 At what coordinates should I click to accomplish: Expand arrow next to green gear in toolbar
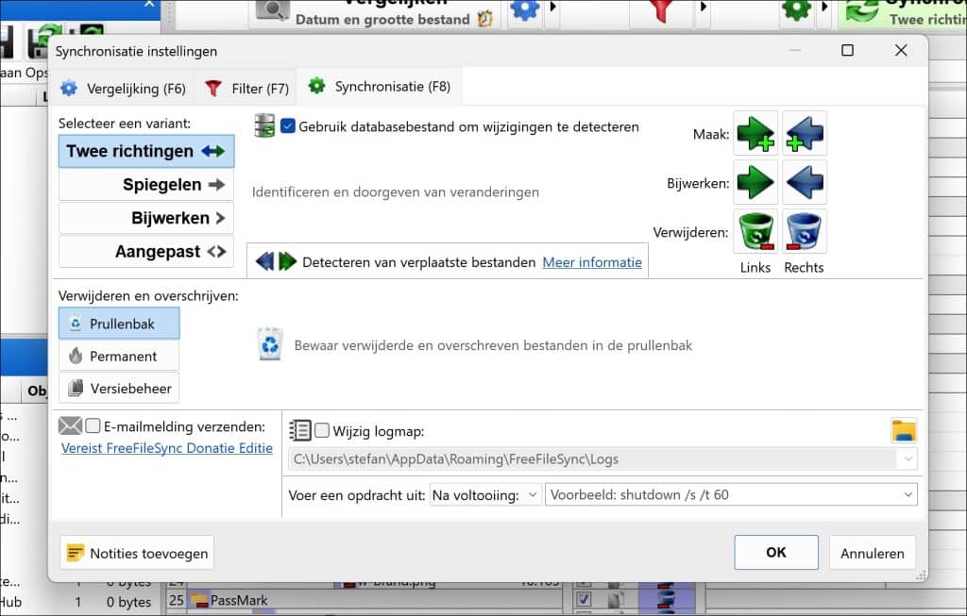[x=824, y=8]
